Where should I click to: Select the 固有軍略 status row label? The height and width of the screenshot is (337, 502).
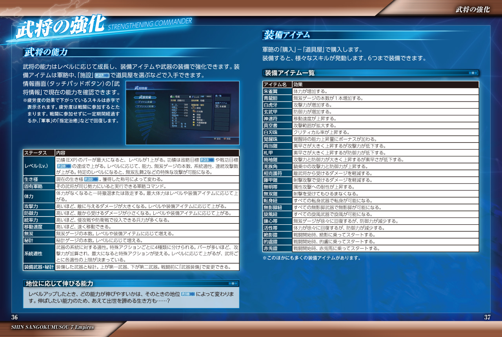point(39,186)
